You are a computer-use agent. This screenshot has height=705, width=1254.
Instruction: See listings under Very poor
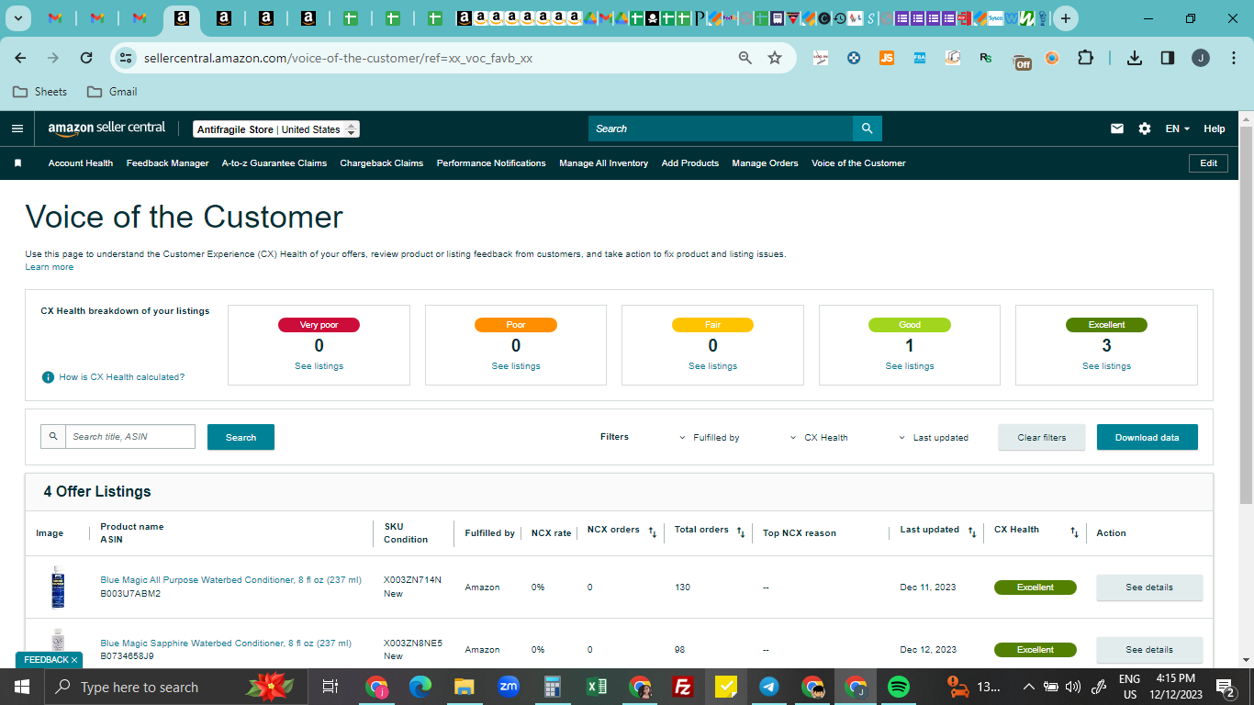pos(319,366)
